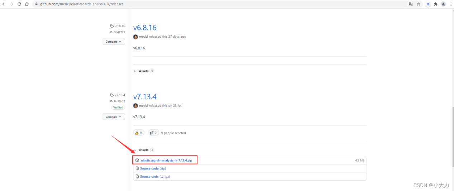The image size is (454, 191).
Task: Download elasticsearch-analysis-ik-7.13.4.zip
Action: [x=166, y=161]
